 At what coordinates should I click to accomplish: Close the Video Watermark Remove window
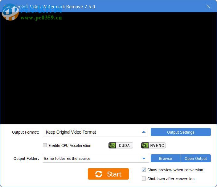(x=208, y=6)
